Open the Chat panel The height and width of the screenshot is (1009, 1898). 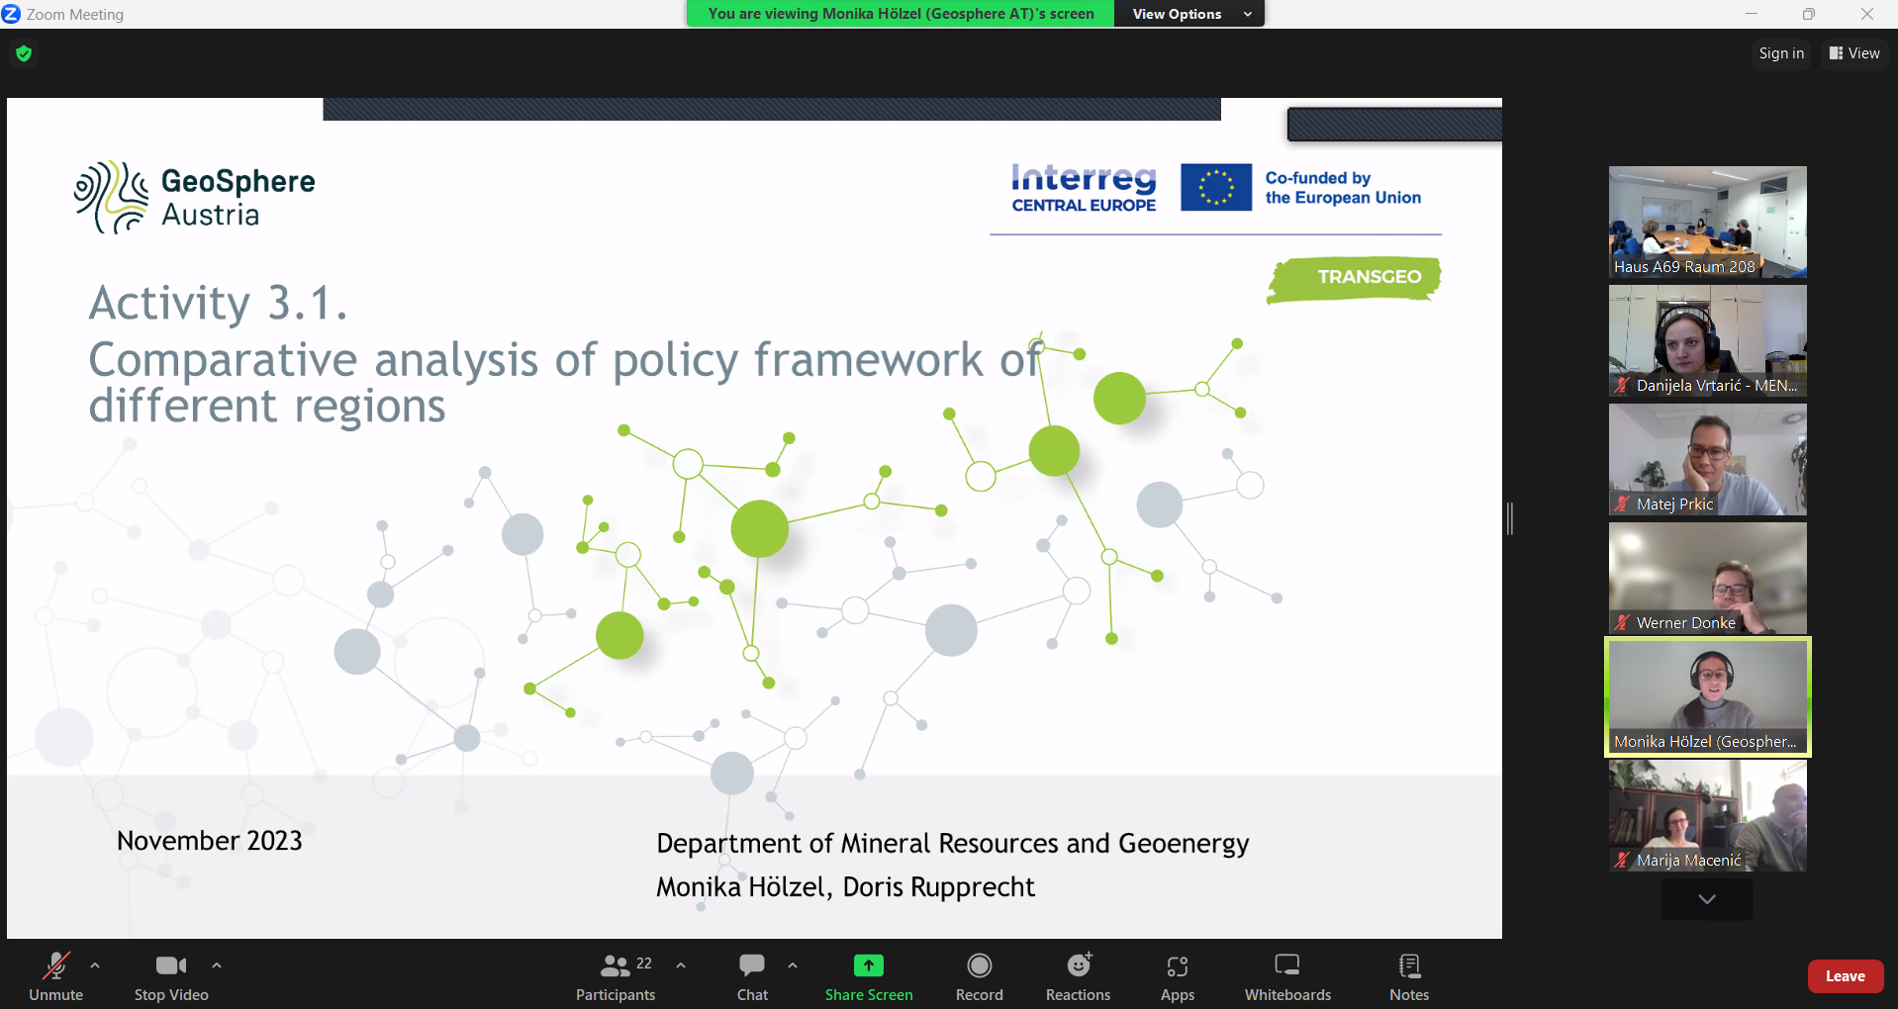click(752, 976)
